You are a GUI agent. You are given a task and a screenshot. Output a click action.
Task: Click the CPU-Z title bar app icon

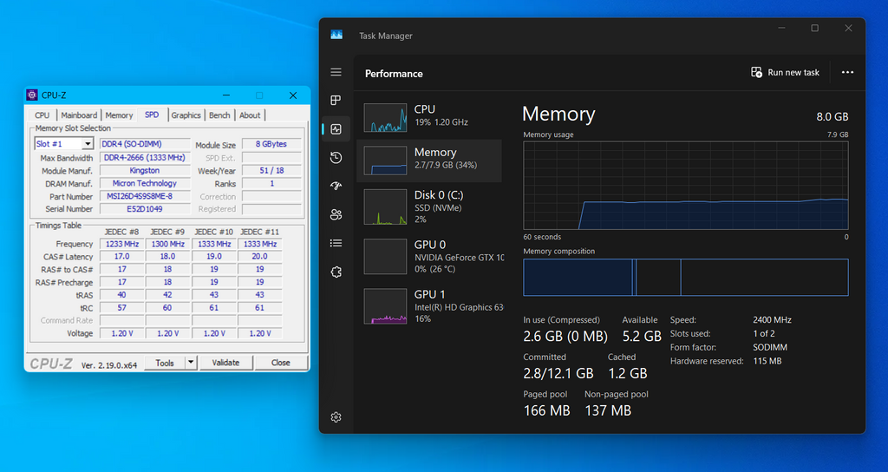32,95
